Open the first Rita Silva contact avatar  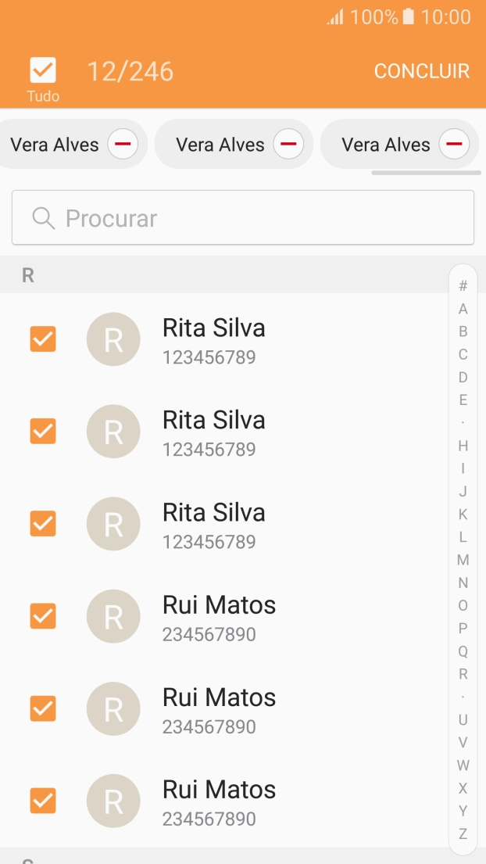pos(113,339)
